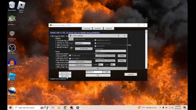Click the BetaCraft launcher title bar icon
This screenshot has height=110, width=196.
[51, 25]
